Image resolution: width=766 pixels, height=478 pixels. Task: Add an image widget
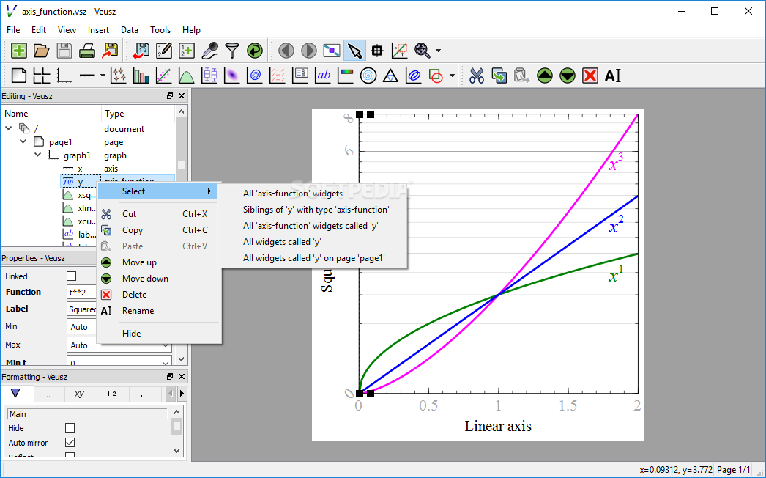click(x=232, y=76)
